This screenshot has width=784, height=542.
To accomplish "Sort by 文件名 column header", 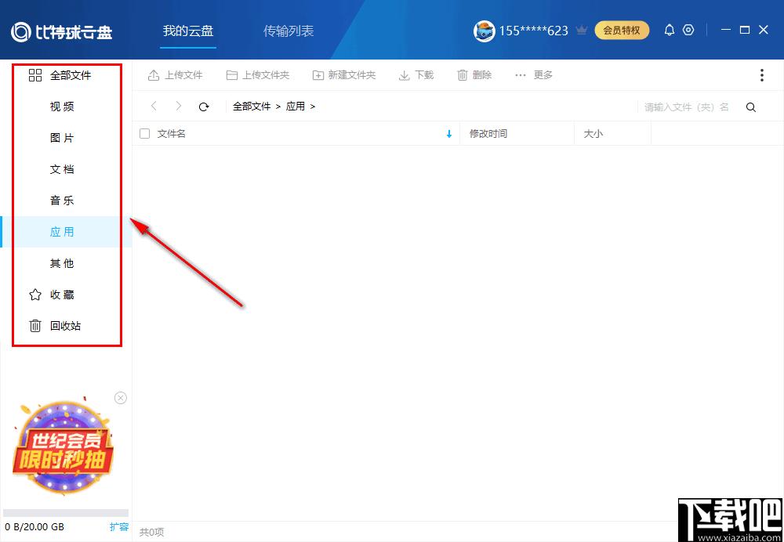I will [x=172, y=133].
